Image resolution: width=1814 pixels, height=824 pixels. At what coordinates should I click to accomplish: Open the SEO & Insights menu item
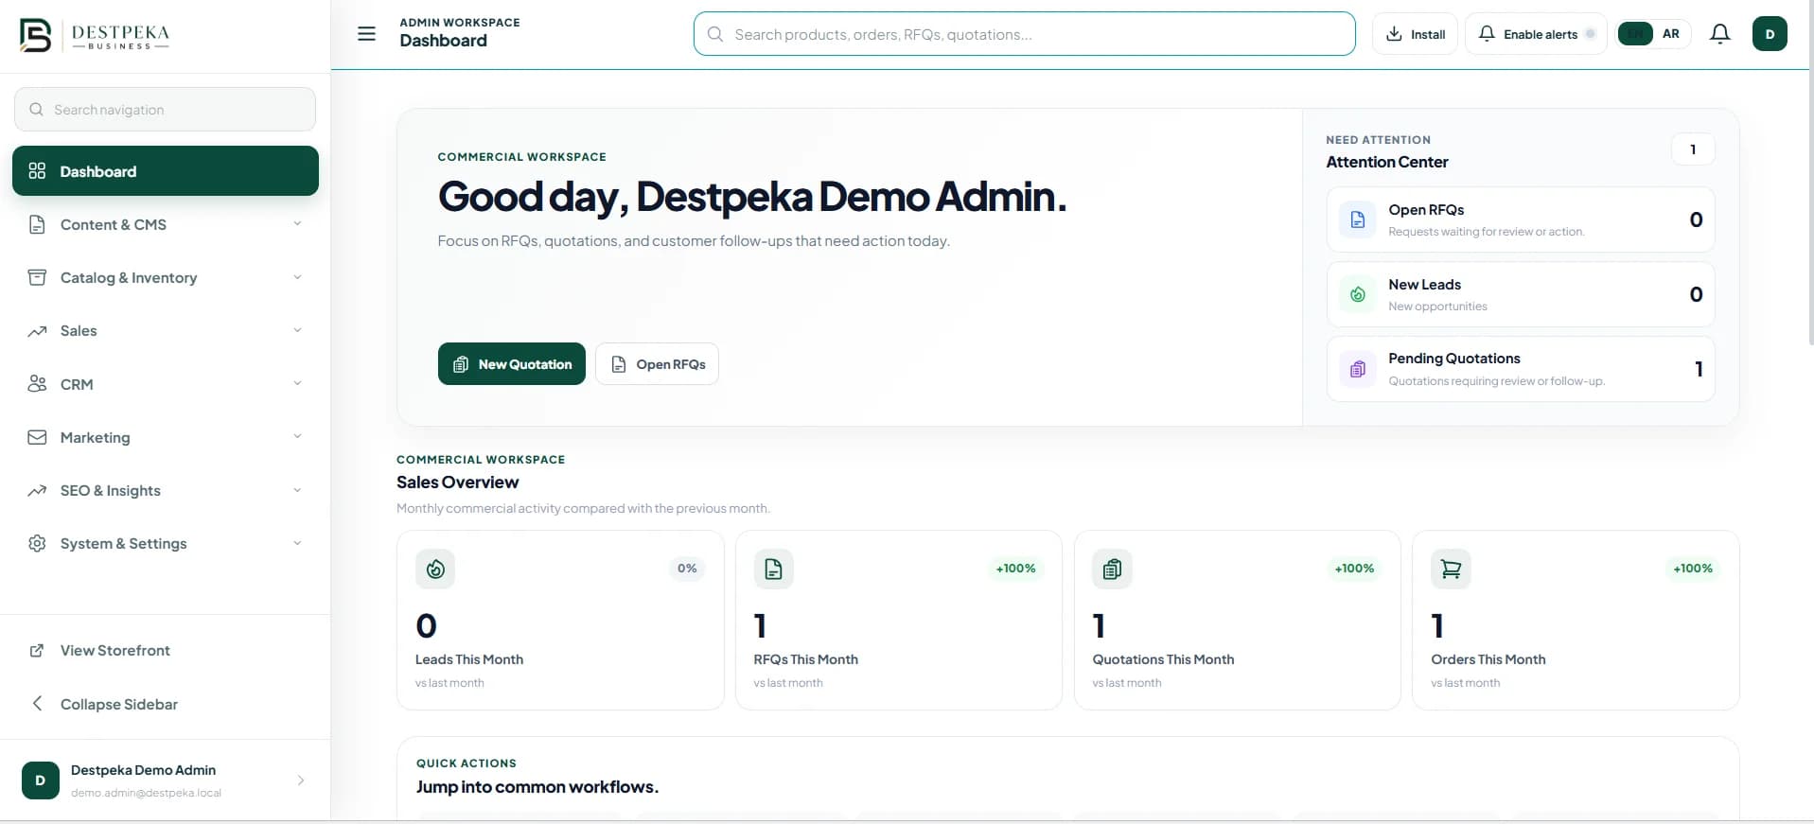166,490
